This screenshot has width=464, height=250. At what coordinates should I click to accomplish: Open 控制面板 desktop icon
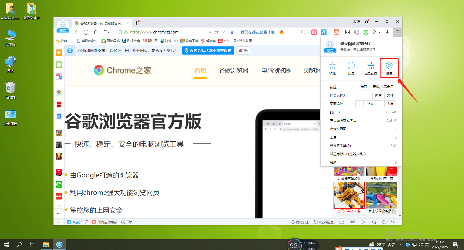tap(11, 118)
